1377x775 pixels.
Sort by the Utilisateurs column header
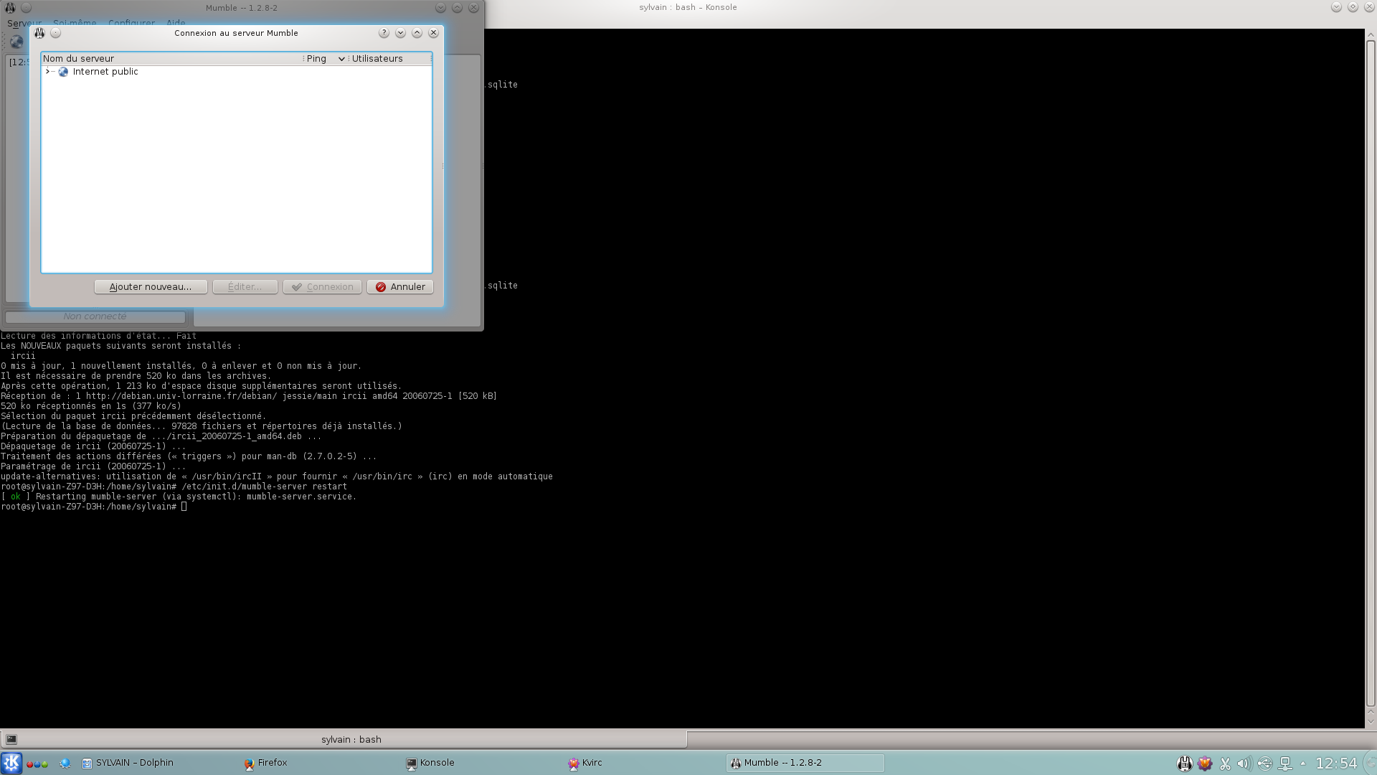pos(390,59)
